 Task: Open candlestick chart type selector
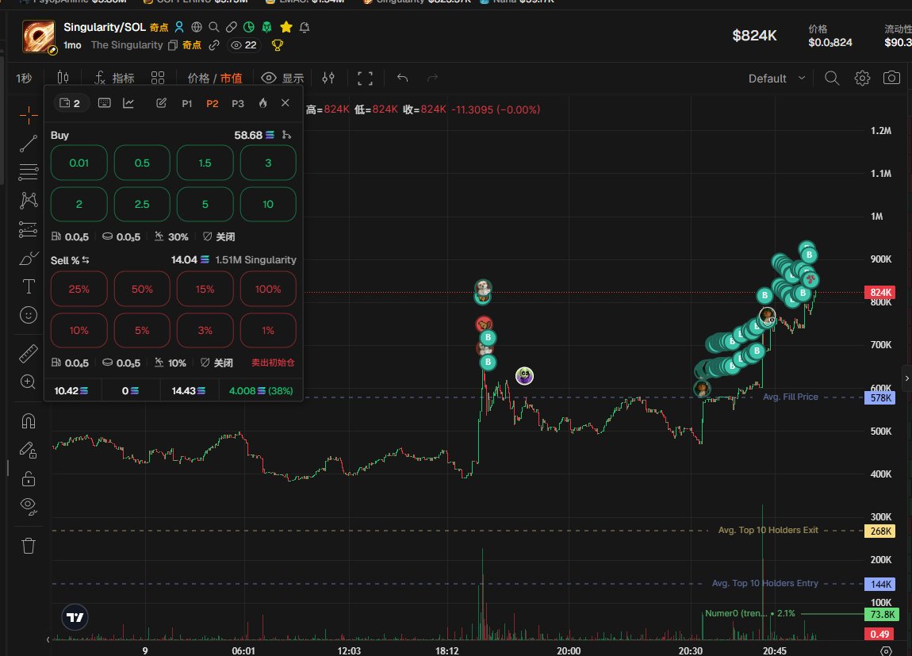[x=63, y=78]
